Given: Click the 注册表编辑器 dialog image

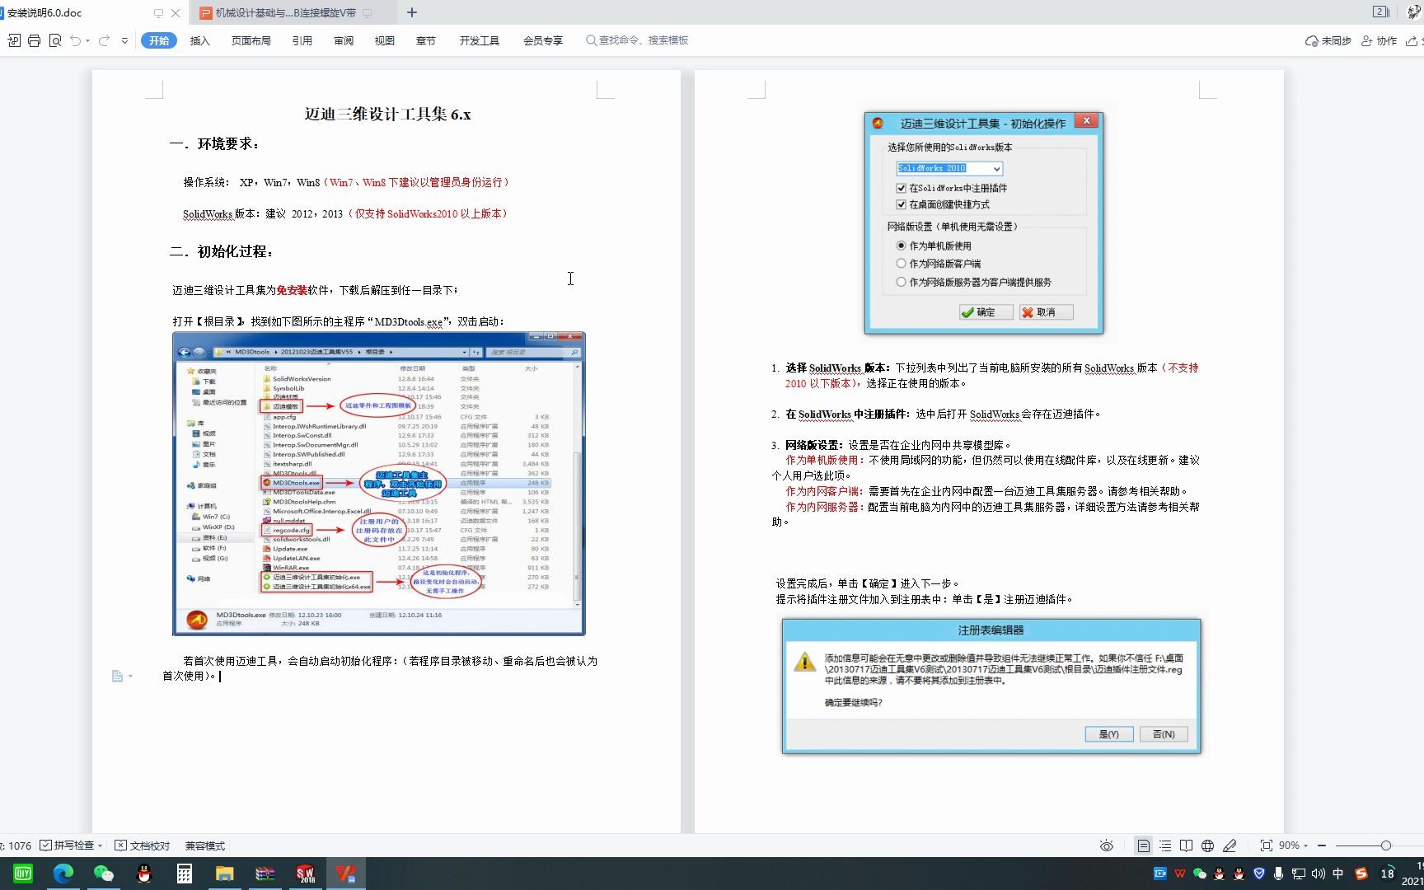Looking at the screenshot, I should [x=991, y=686].
